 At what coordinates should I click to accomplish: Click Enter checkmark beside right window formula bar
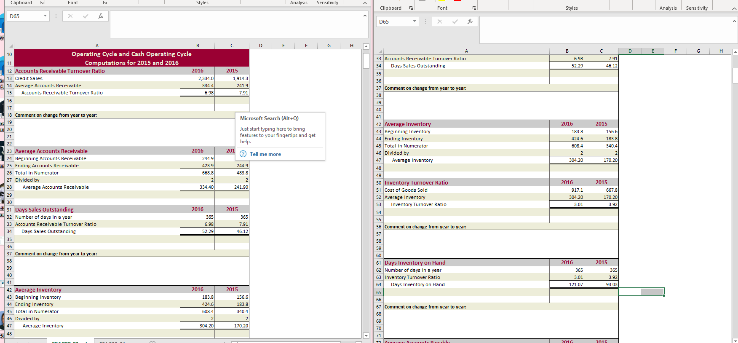455,21
